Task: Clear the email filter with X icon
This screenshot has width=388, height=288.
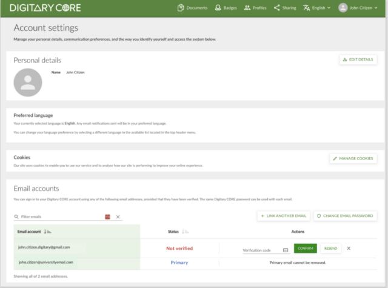Action: (x=118, y=216)
